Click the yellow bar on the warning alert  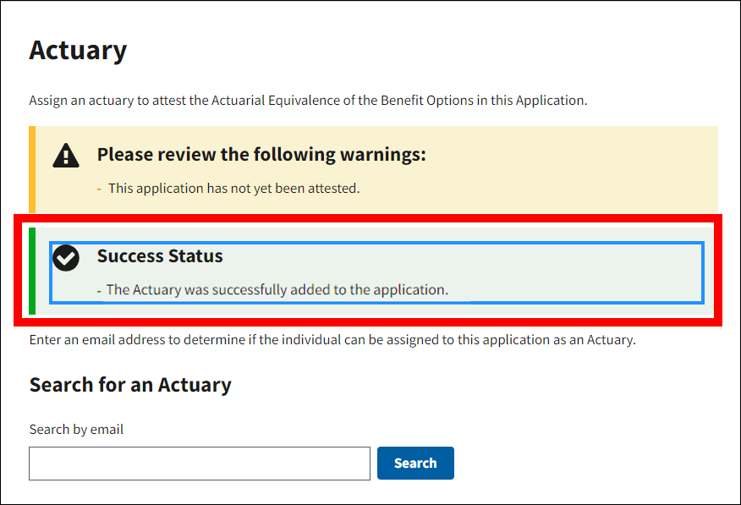pos(32,169)
